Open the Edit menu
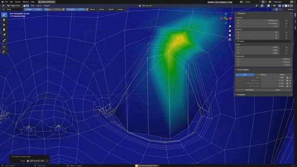 click(x=11, y=2)
